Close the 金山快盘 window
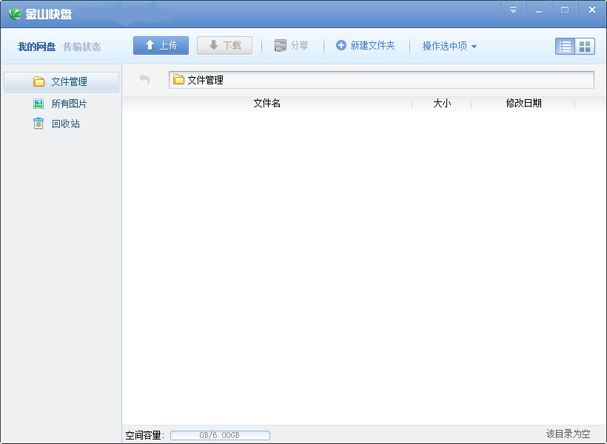This screenshot has height=444, width=607. [x=592, y=10]
